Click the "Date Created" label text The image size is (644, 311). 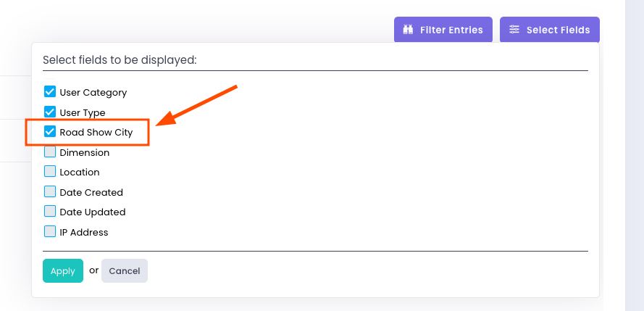[91, 193]
